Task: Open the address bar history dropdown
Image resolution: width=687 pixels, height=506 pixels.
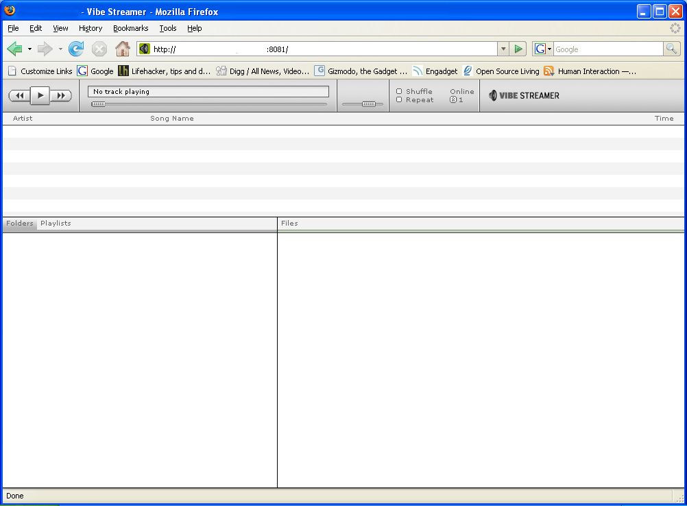Action: [503, 49]
